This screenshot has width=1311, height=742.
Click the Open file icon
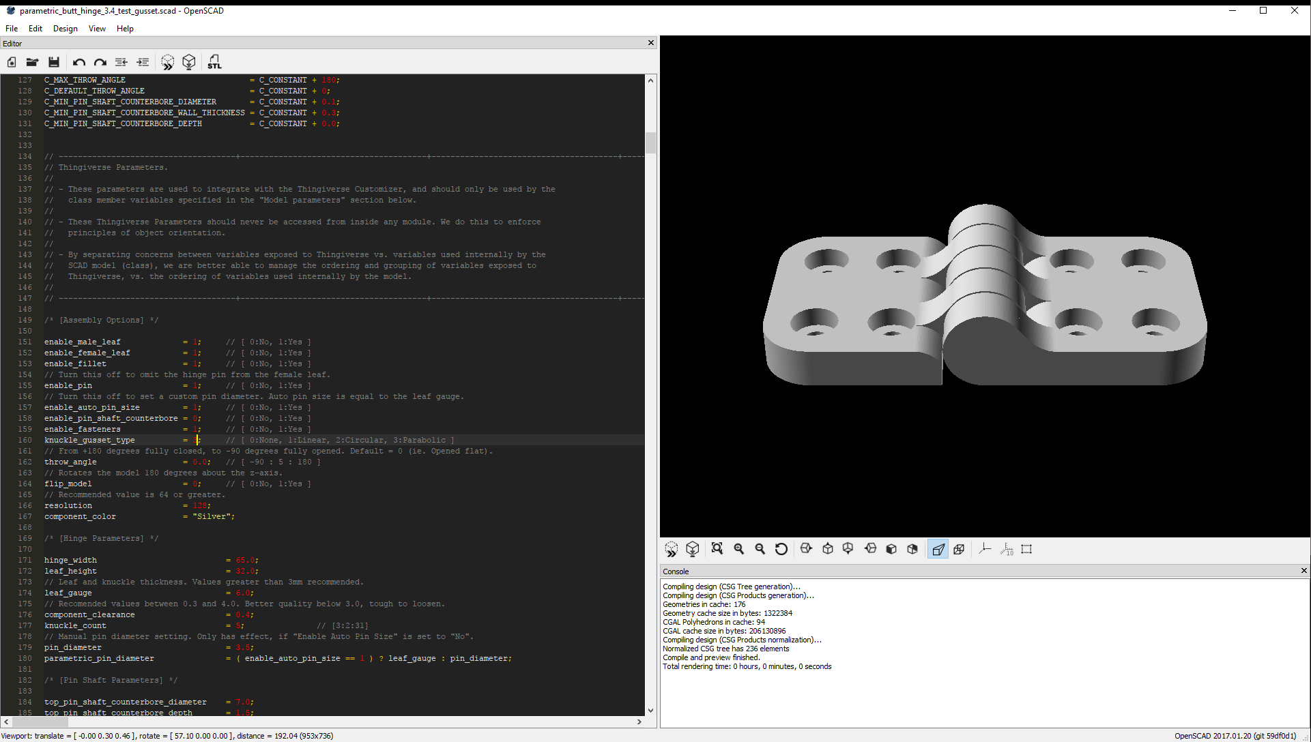pyautogui.click(x=32, y=62)
